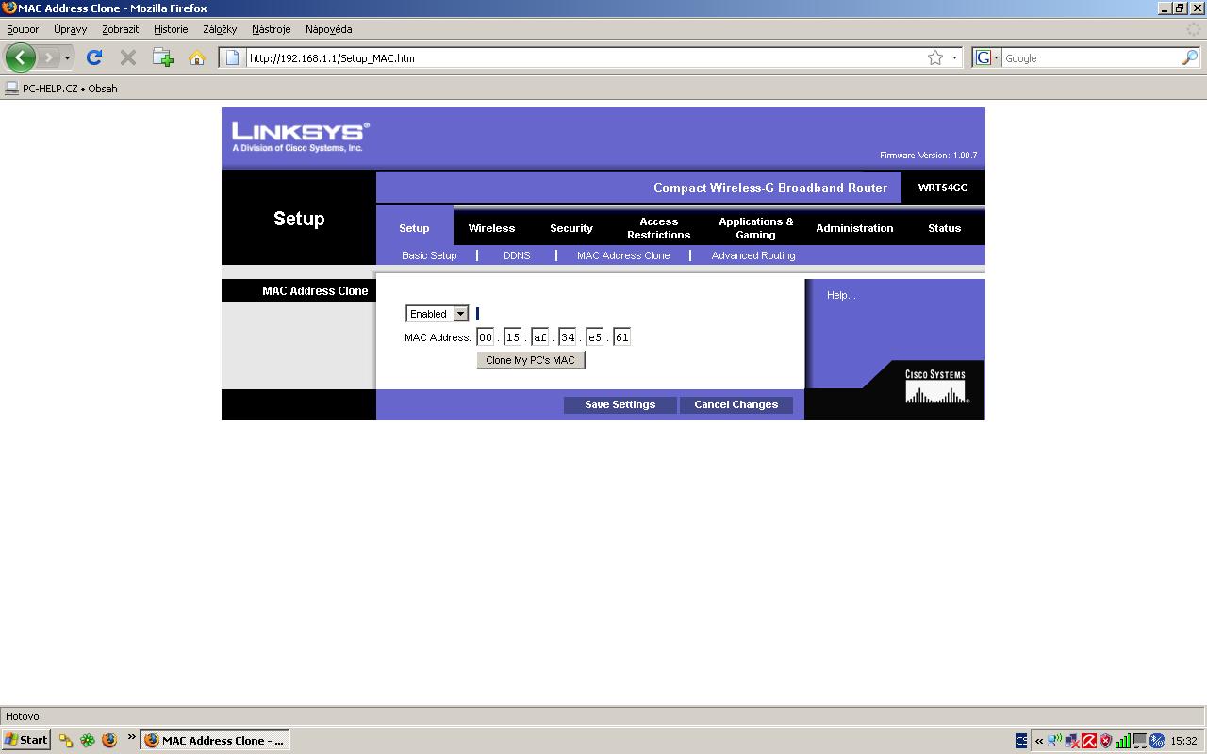Expand hidden tray icons with the chevron
The image size is (1207, 754).
[1039, 741]
